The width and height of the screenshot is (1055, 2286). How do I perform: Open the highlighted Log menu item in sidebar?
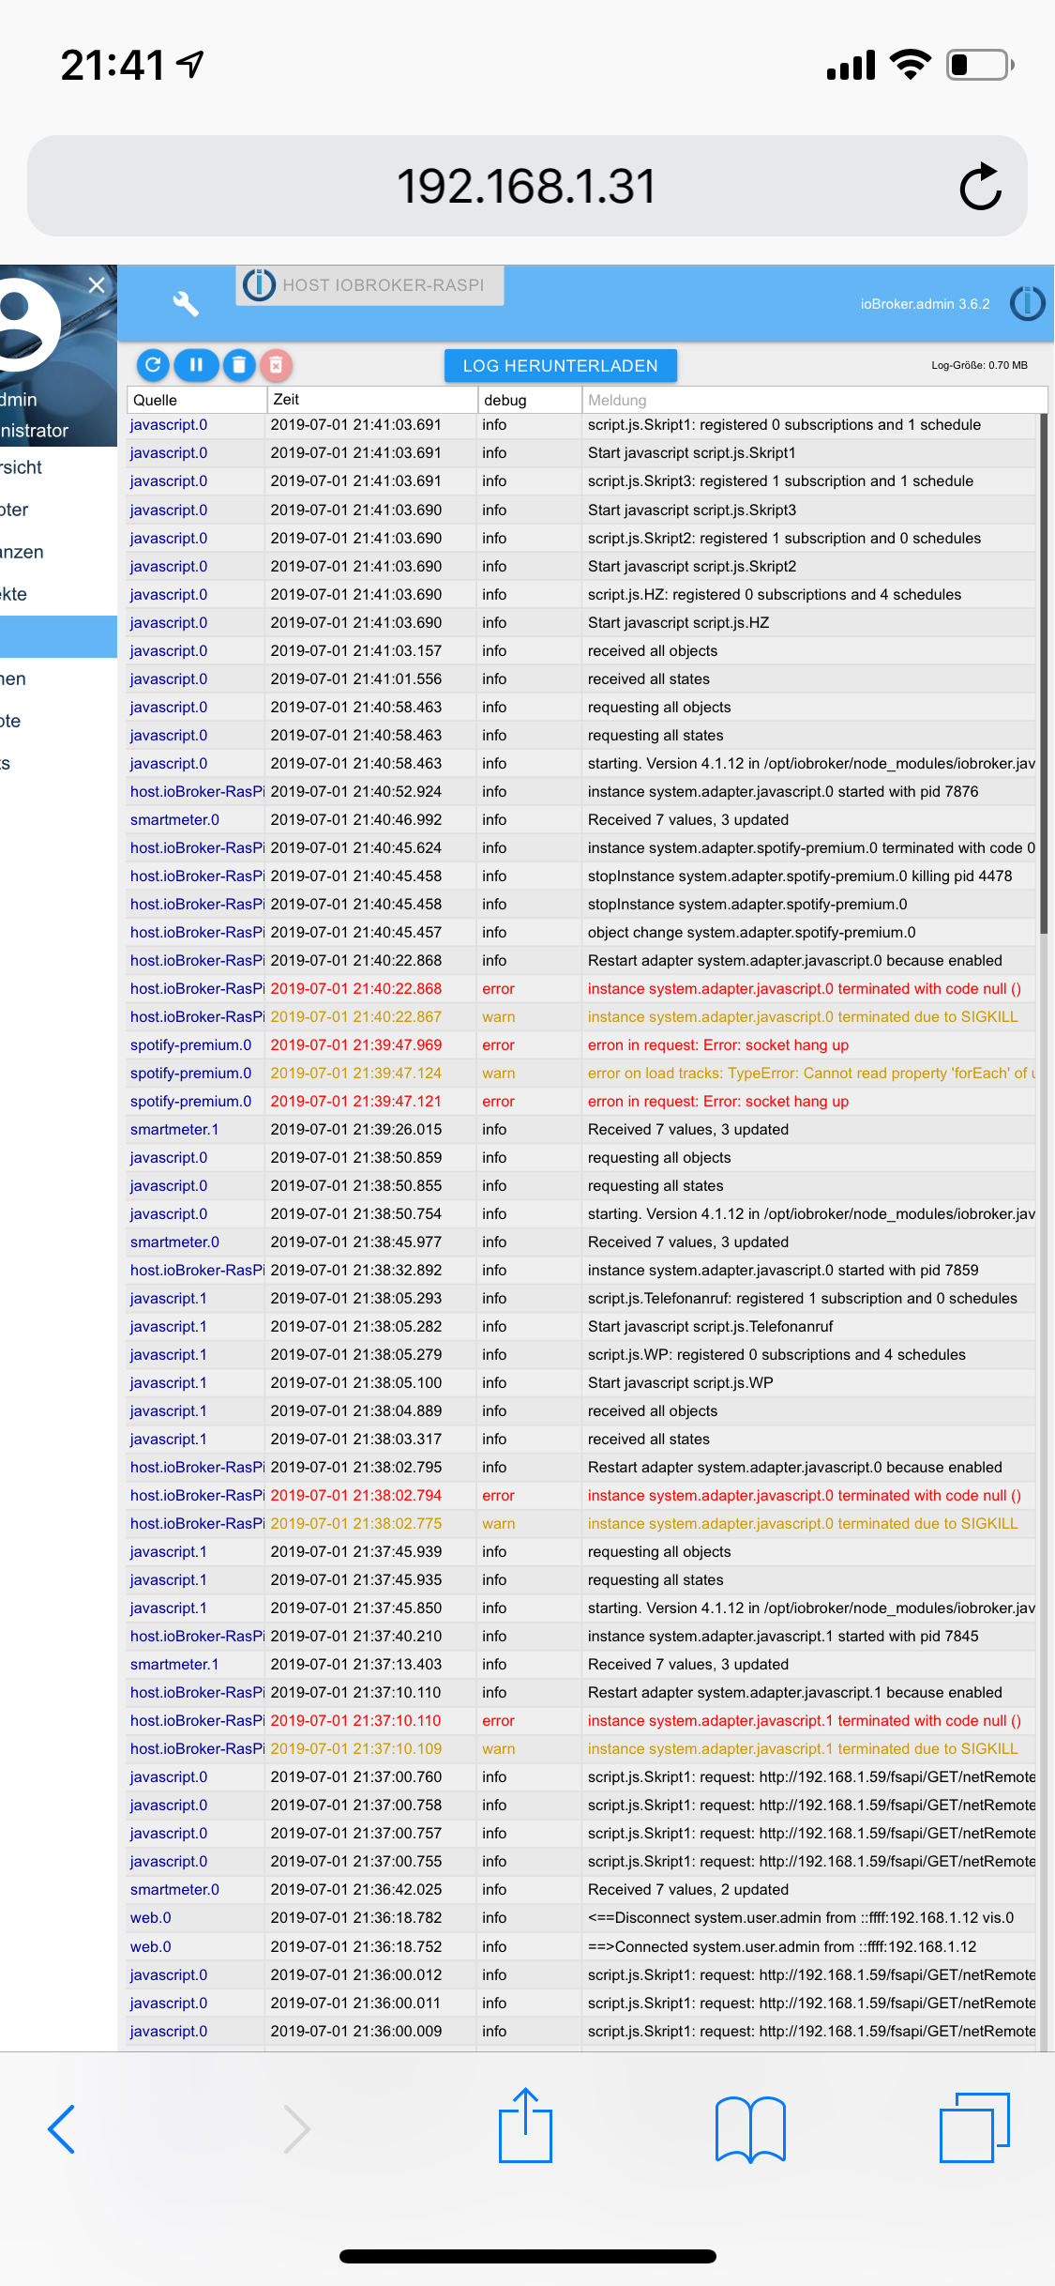pos(58,636)
